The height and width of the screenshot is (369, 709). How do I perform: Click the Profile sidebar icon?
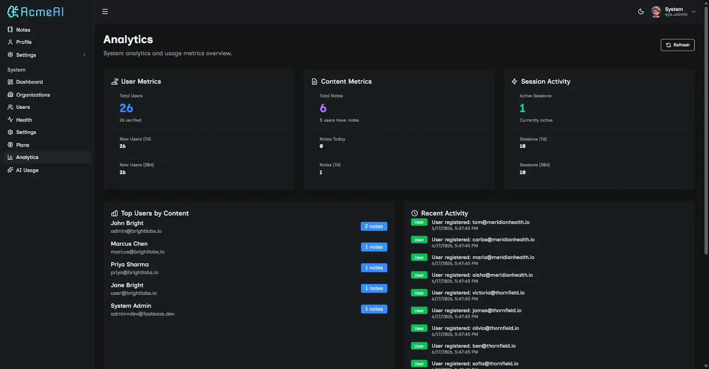[x=10, y=42]
